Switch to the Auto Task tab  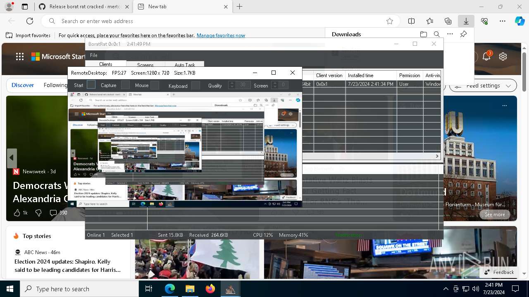point(185,64)
